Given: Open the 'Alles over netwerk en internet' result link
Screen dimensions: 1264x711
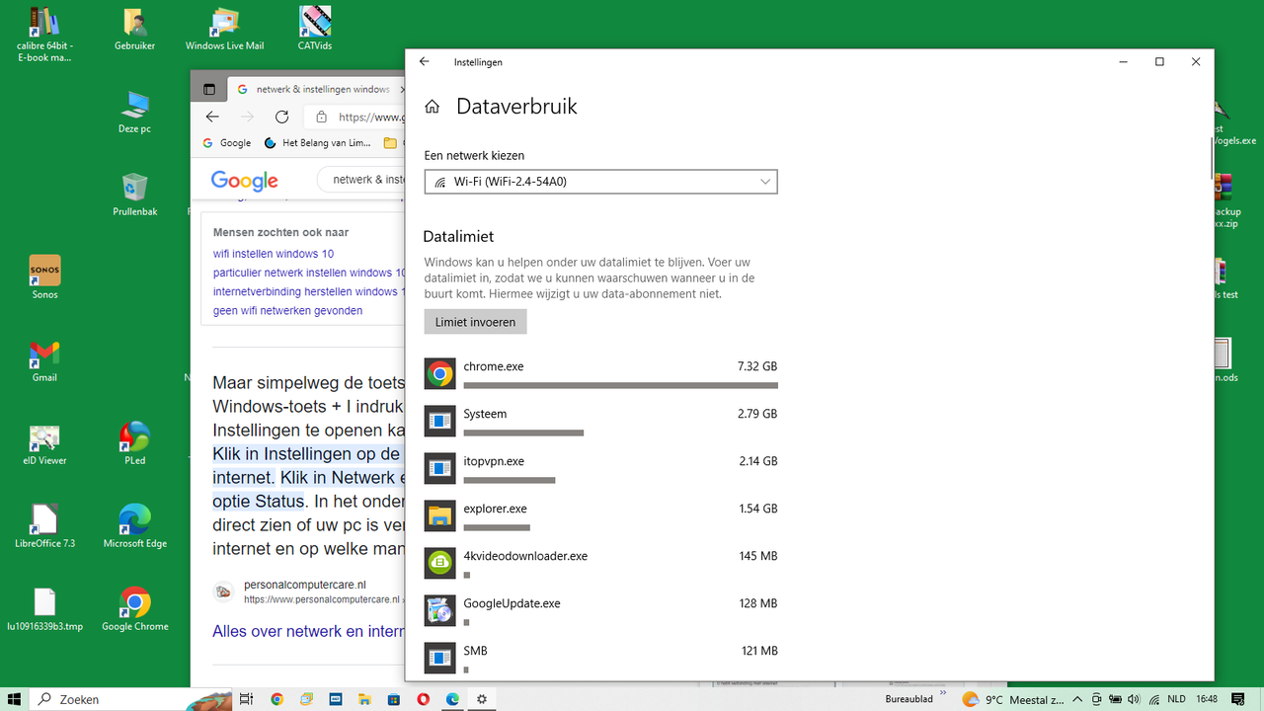Looking at the screenshot, I should pos(308,631).
